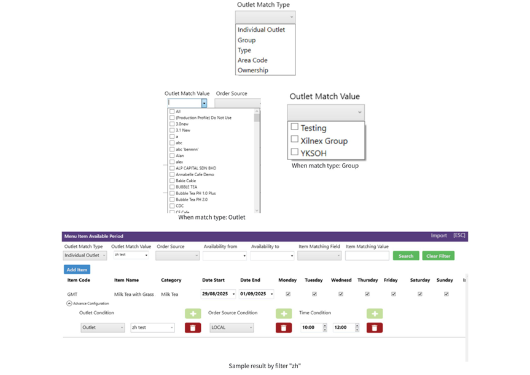Delete the 10:00 to 12:00 time condition
This screenshot has width=530, height=375.
click(374, 328)
